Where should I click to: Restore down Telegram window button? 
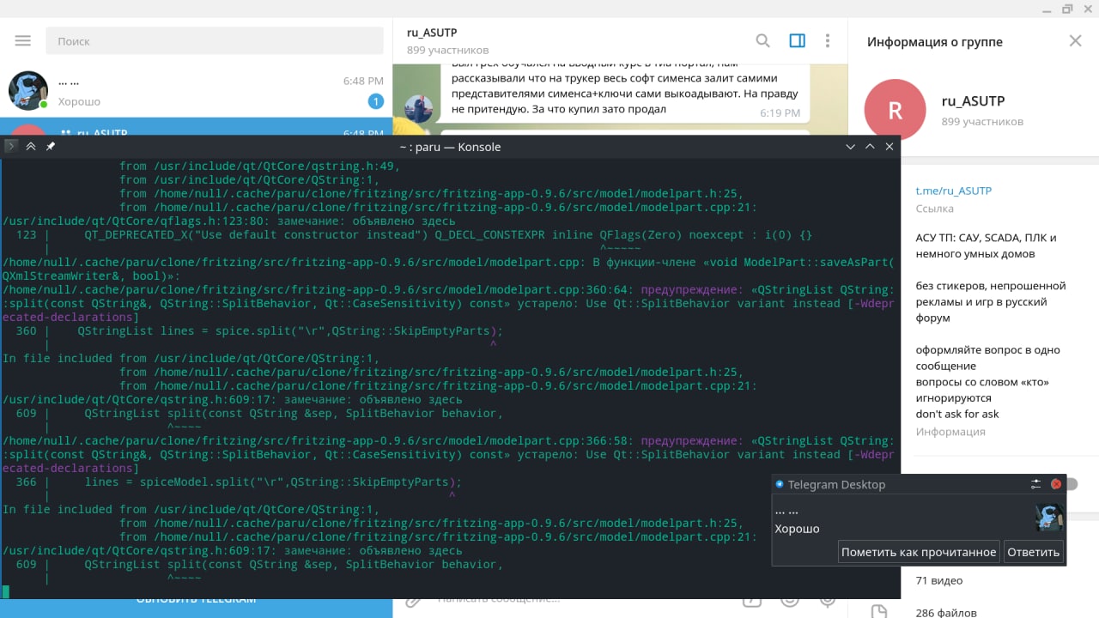tap(1067, 9)
